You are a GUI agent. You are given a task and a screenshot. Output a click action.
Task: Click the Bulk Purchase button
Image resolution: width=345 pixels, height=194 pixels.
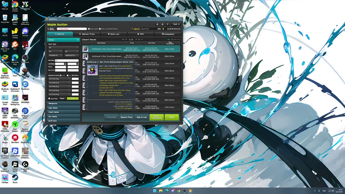click(157, 117)
